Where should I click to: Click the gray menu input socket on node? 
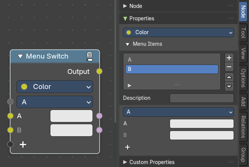[x=10, y=102]
